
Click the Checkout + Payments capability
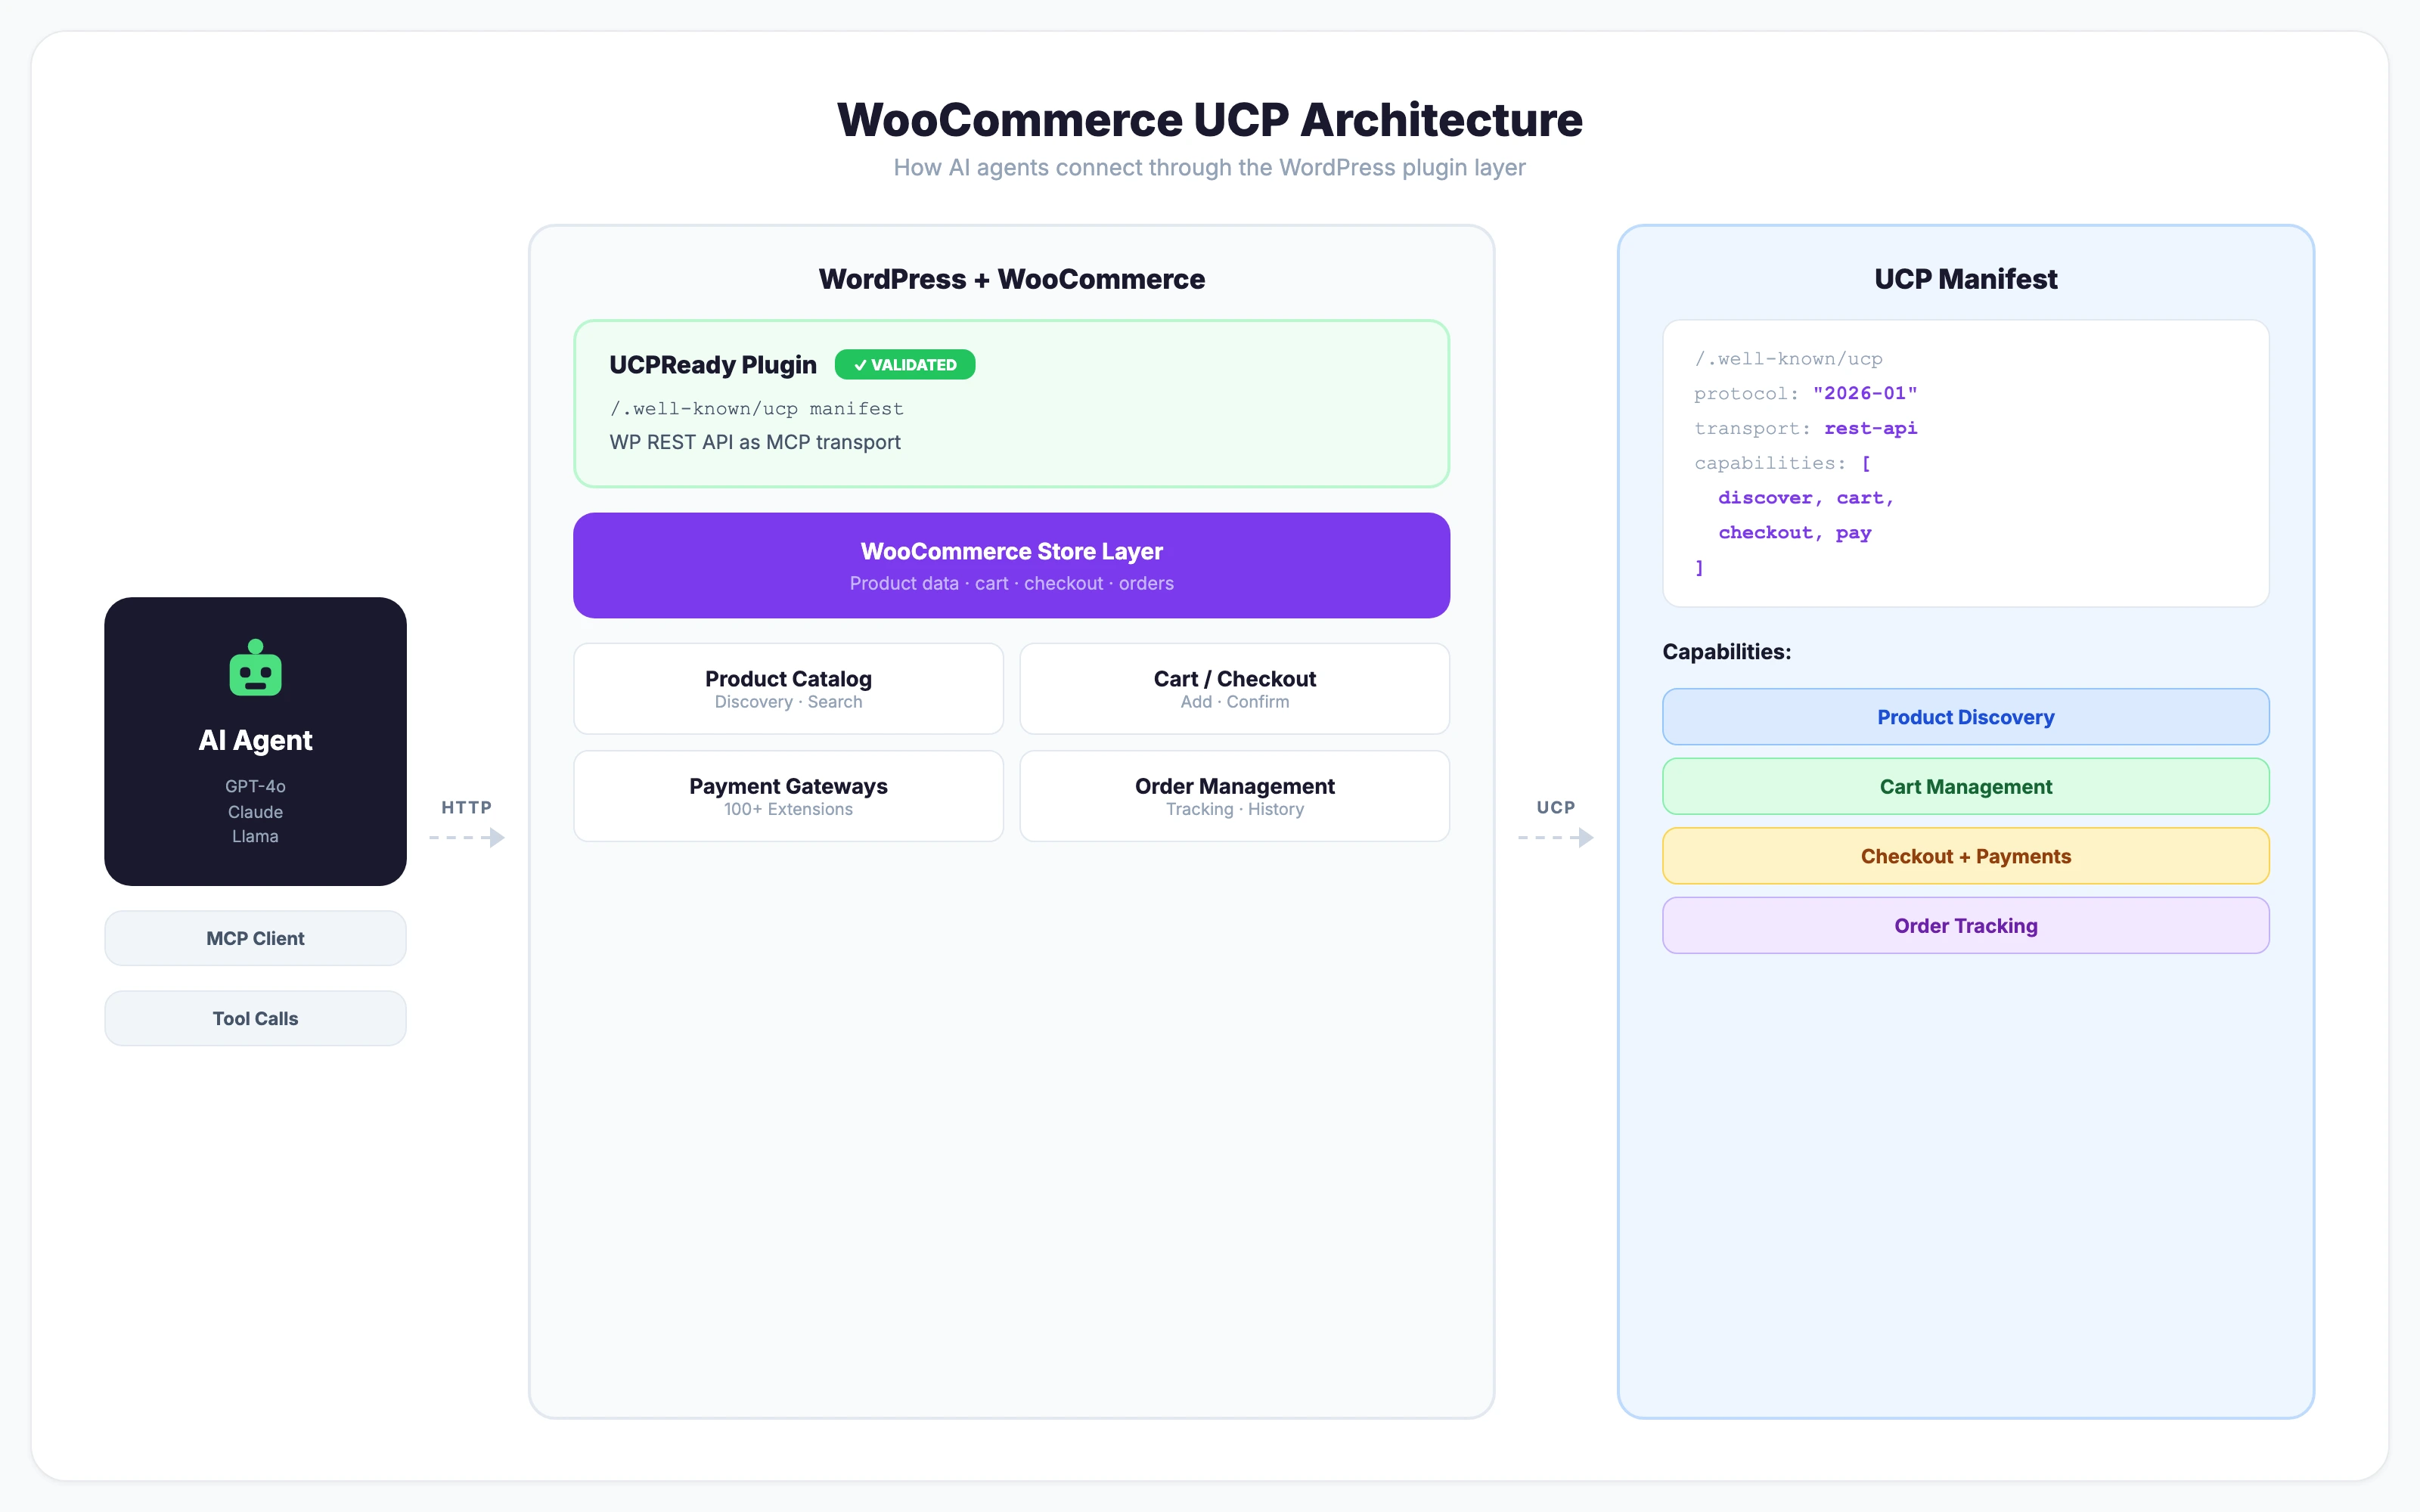pyautogui.click(x=1965, y=856)
